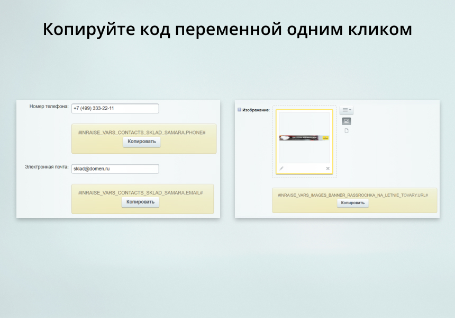Click Копировать under the PHONE variable
This screenshot has height=318, width=455.
(141, 142)
